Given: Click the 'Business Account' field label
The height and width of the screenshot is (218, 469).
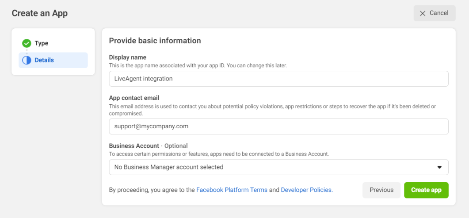Looking at the screenshot, I should 134,146.
